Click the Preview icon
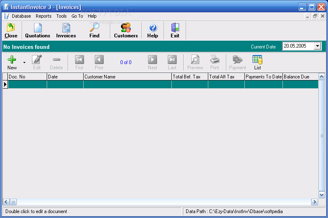 pyautogui.click(x=195, y=63)
